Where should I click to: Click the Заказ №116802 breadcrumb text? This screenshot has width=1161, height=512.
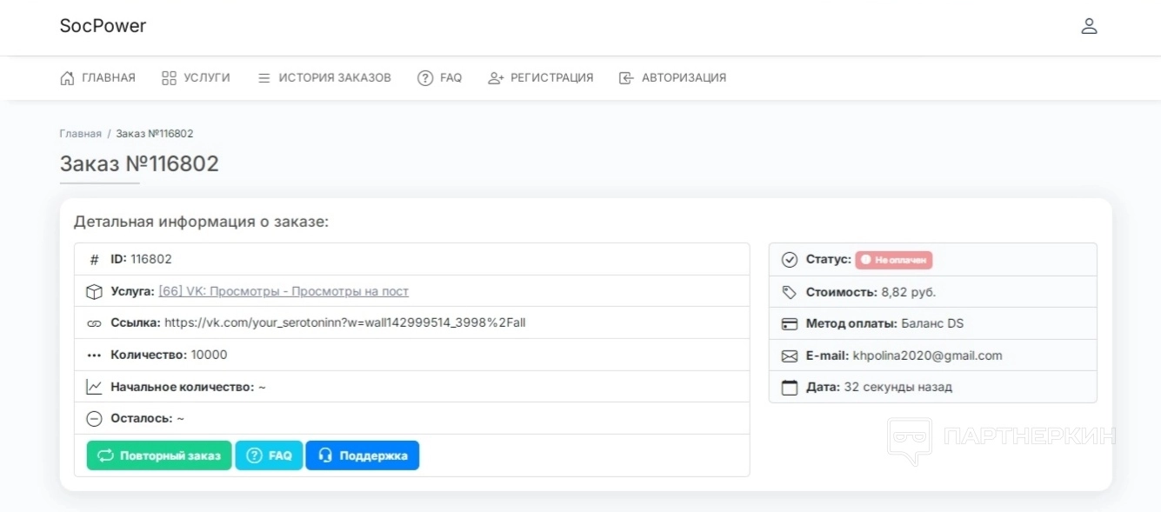(155, 134)
